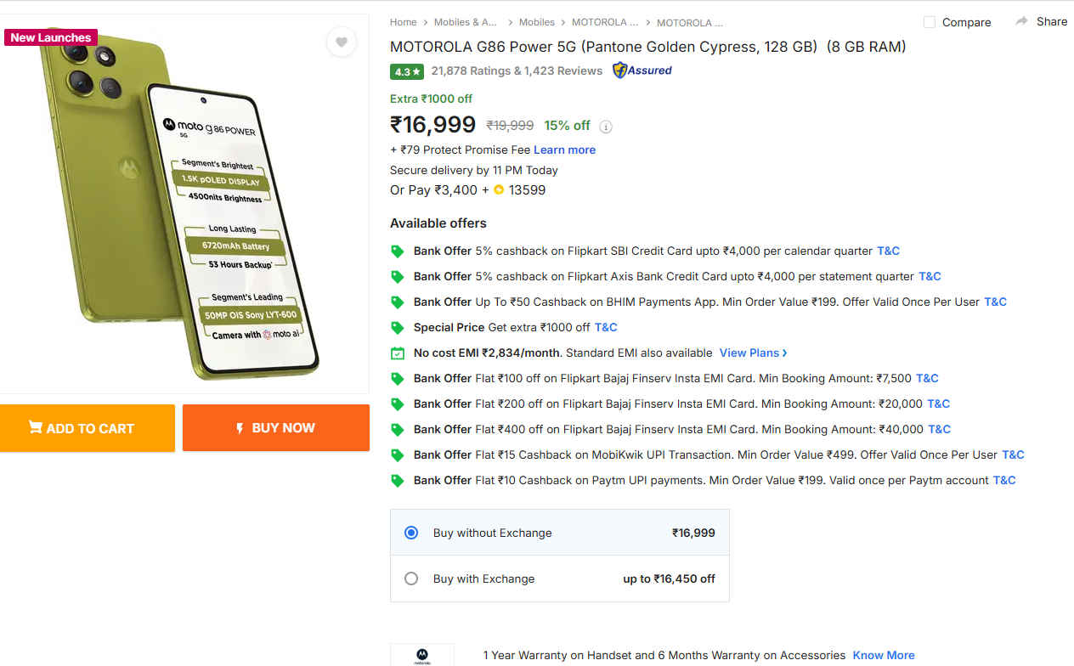1074x666 pixels.
Task: Click the Motorola brand logo thumbnail
Action: click(x=421, y=654)
